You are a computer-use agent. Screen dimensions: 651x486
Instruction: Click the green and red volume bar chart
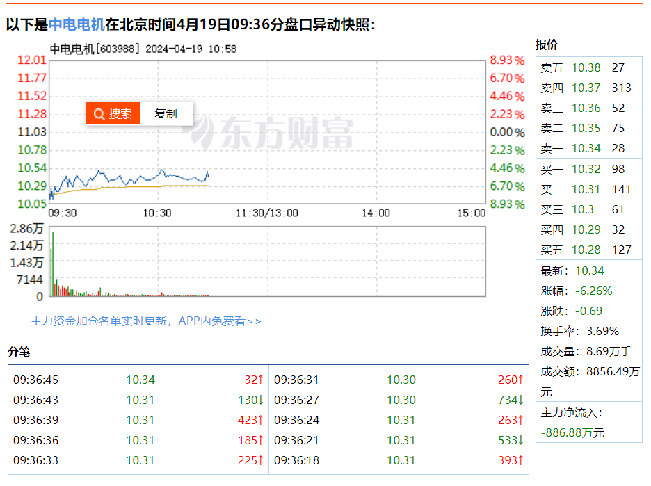point(267,261)
